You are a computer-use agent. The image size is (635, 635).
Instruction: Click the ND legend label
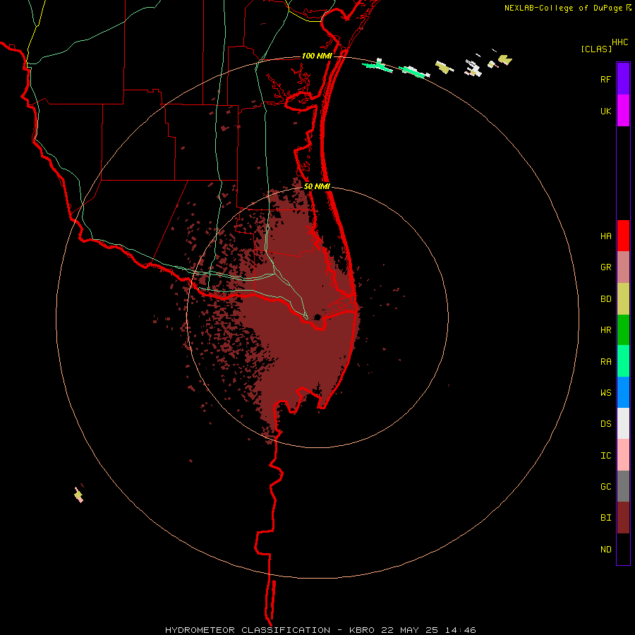click(605, 550)
